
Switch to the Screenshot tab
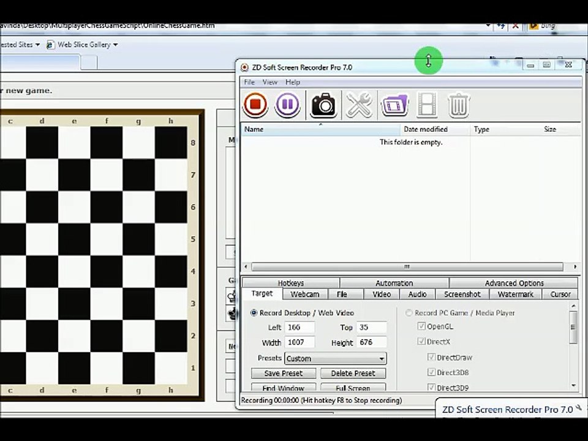pyautogui.click(x=462, y=295)
